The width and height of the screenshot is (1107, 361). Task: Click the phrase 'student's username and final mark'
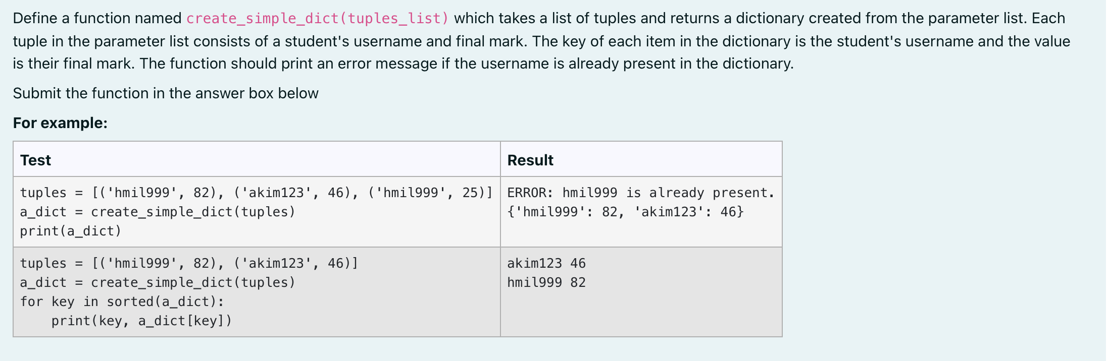point(404,41)
